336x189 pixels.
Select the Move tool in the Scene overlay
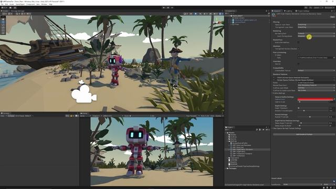coord(3,22)
